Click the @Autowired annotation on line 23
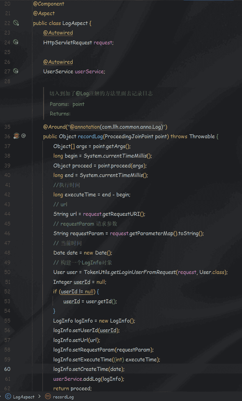 58,33
